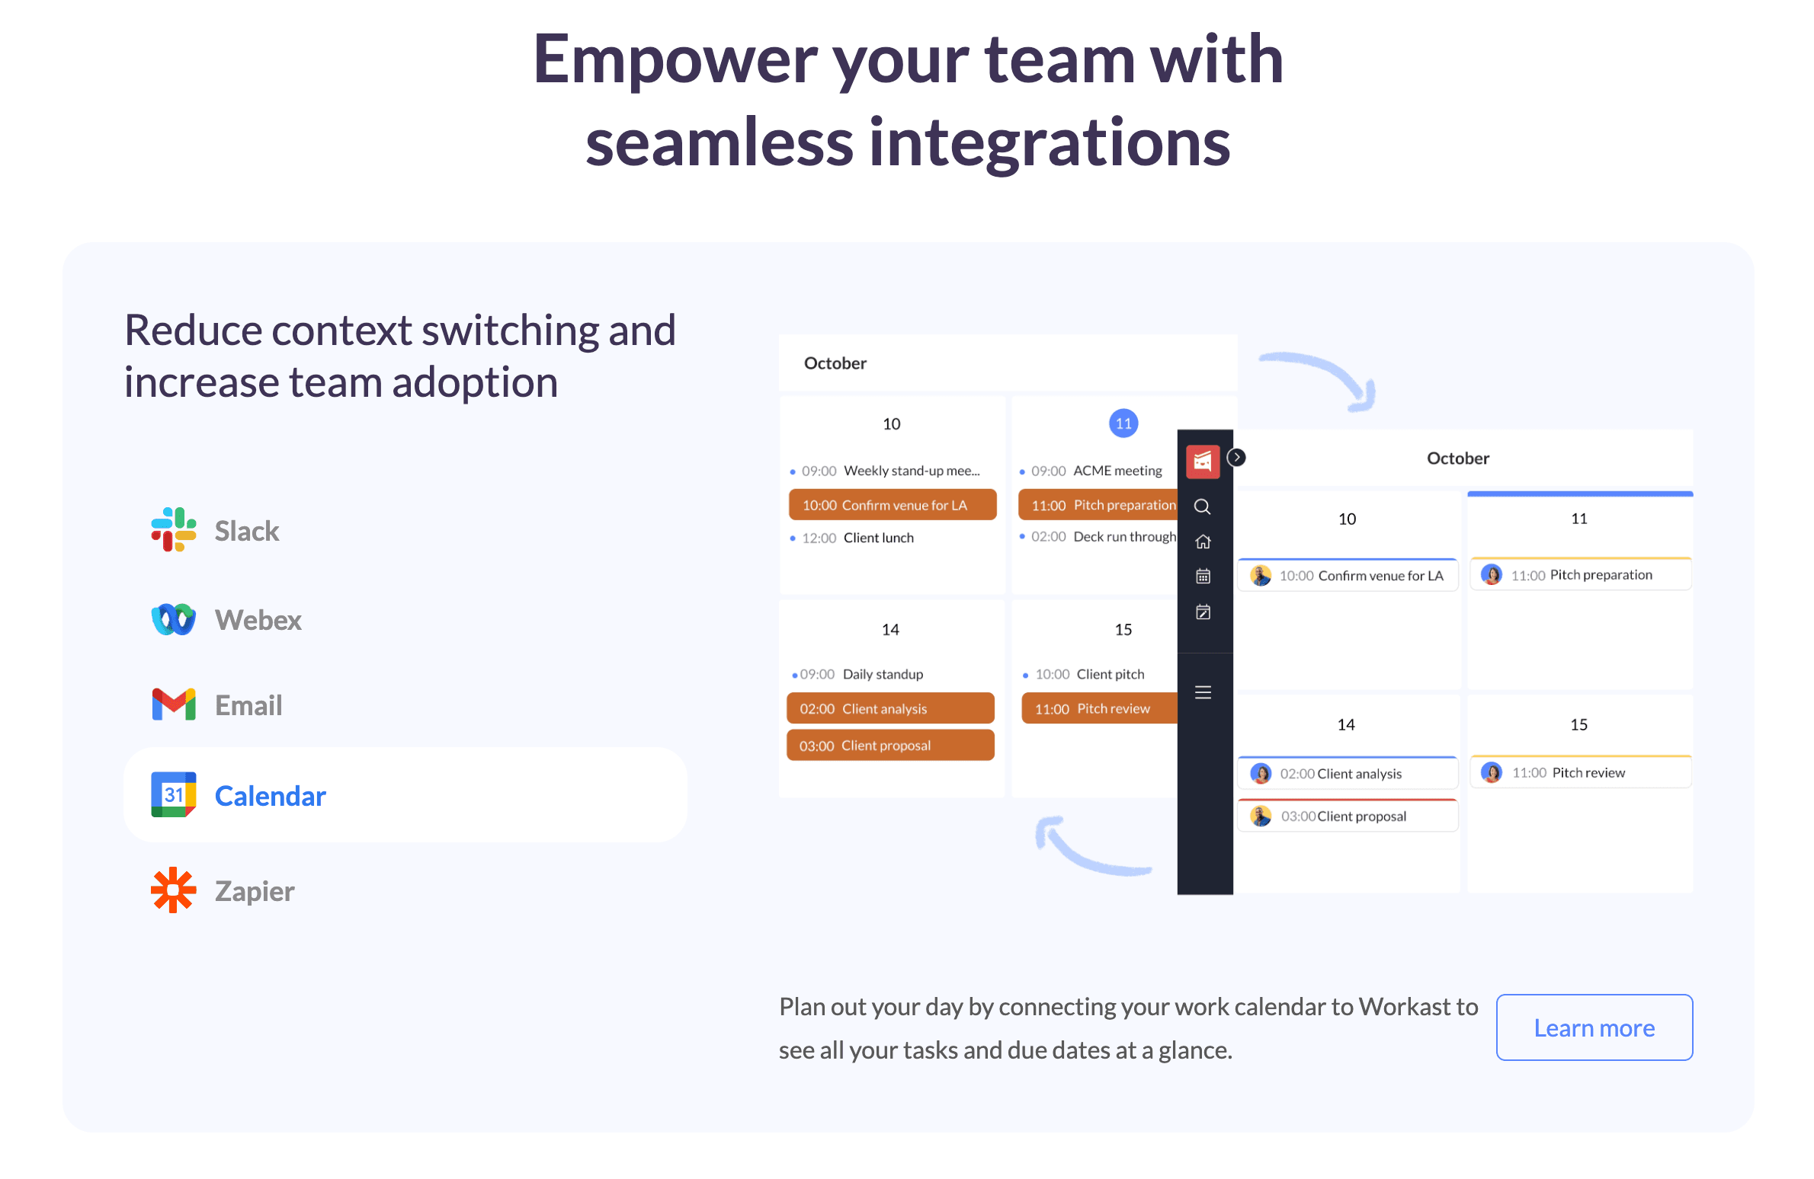Toggle the Calendar integration highlight

pyautogui.click(x=405, y=794)
